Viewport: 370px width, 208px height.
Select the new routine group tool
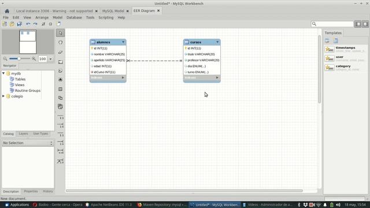coord(60,106)
